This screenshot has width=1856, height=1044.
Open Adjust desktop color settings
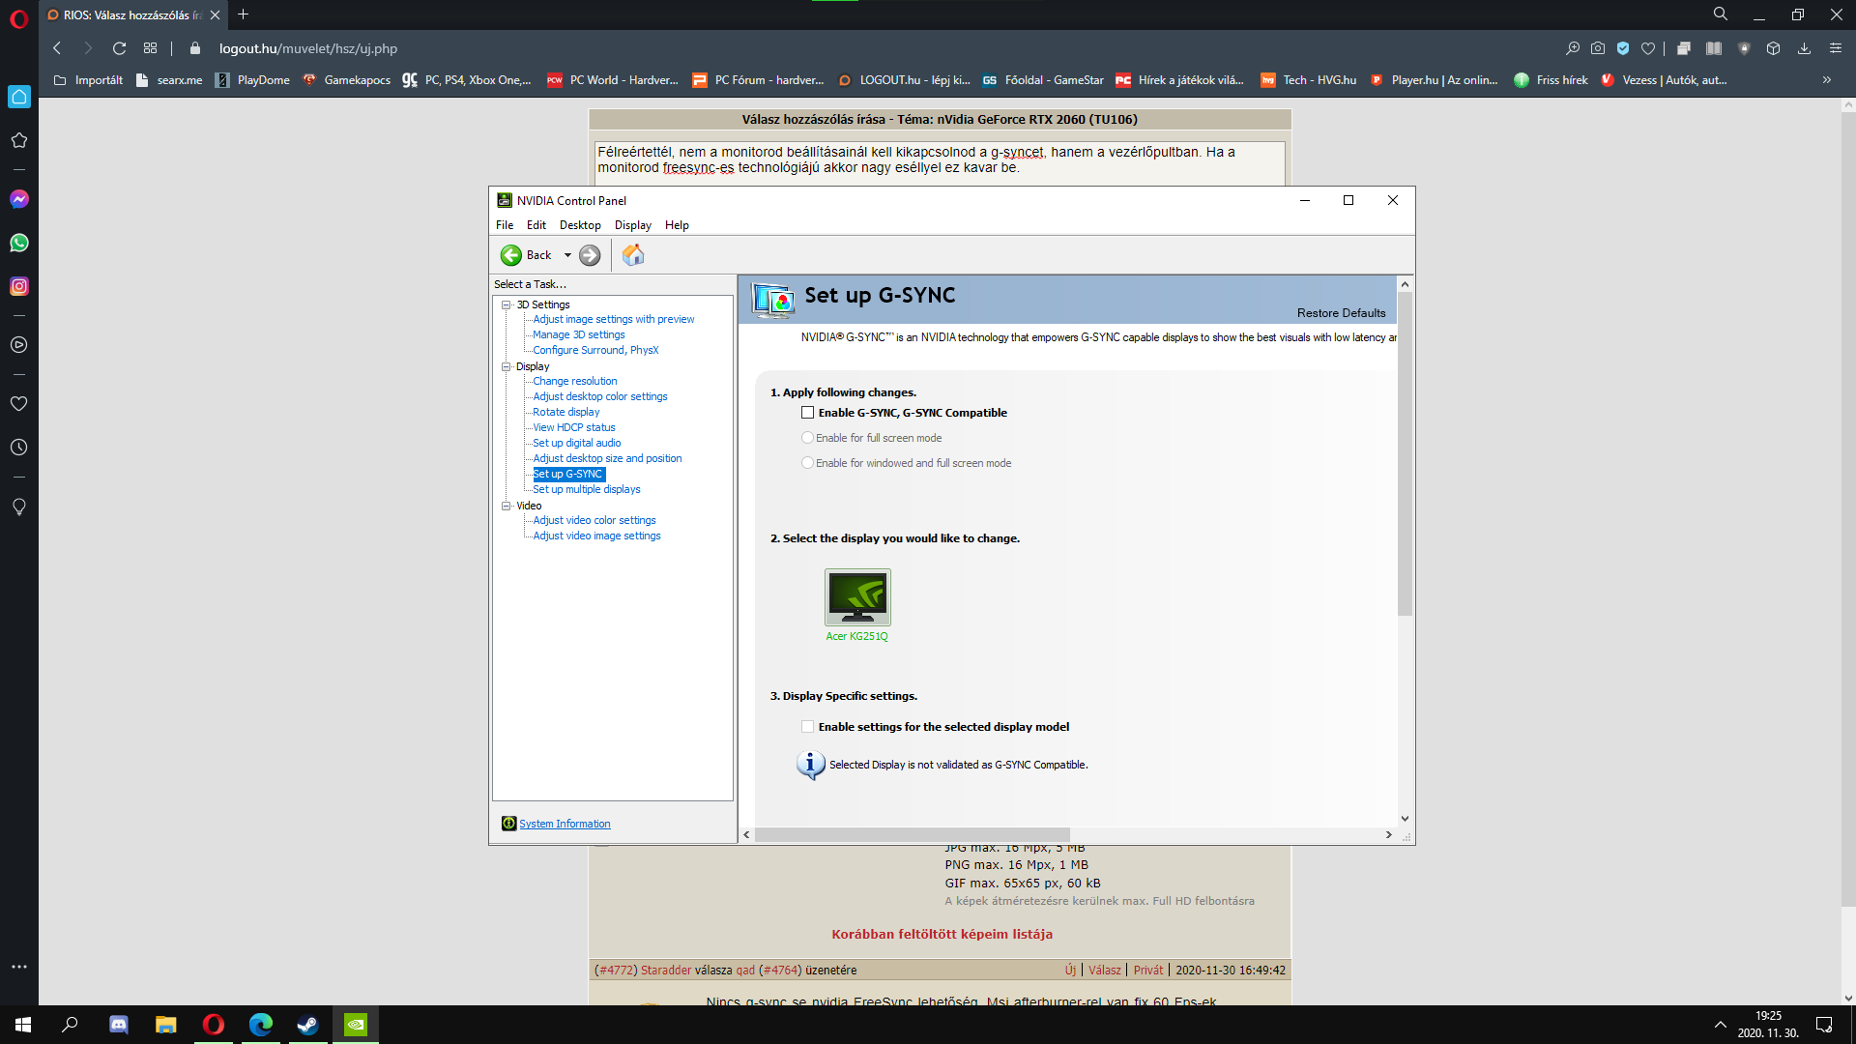pyautogui.click(x=599, y=396)
